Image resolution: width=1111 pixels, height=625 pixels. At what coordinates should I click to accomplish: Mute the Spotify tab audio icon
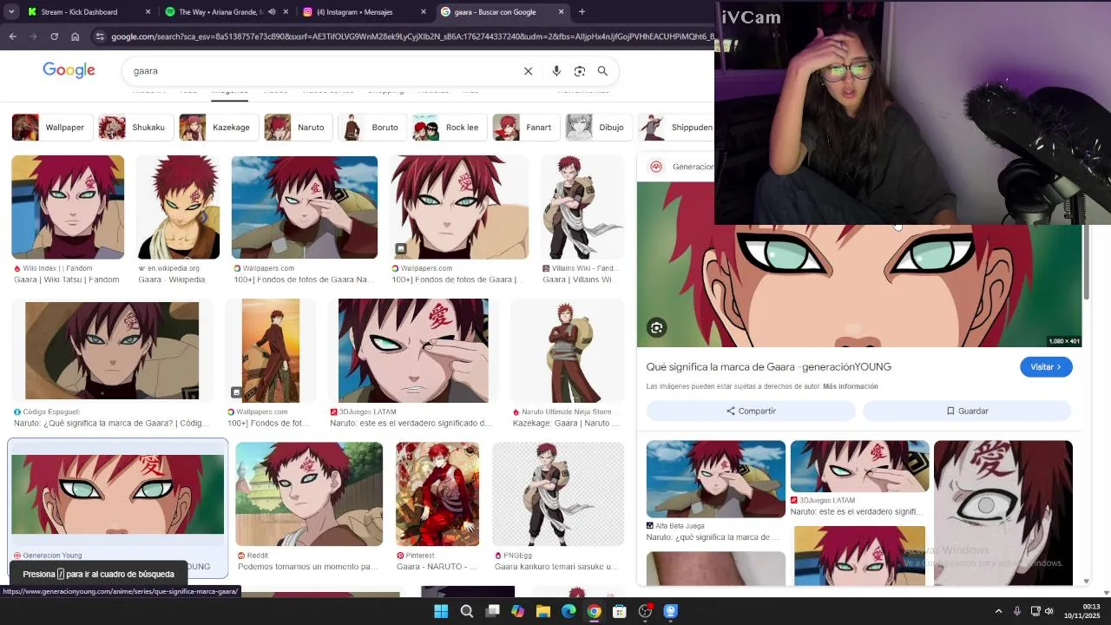(272, 12)
